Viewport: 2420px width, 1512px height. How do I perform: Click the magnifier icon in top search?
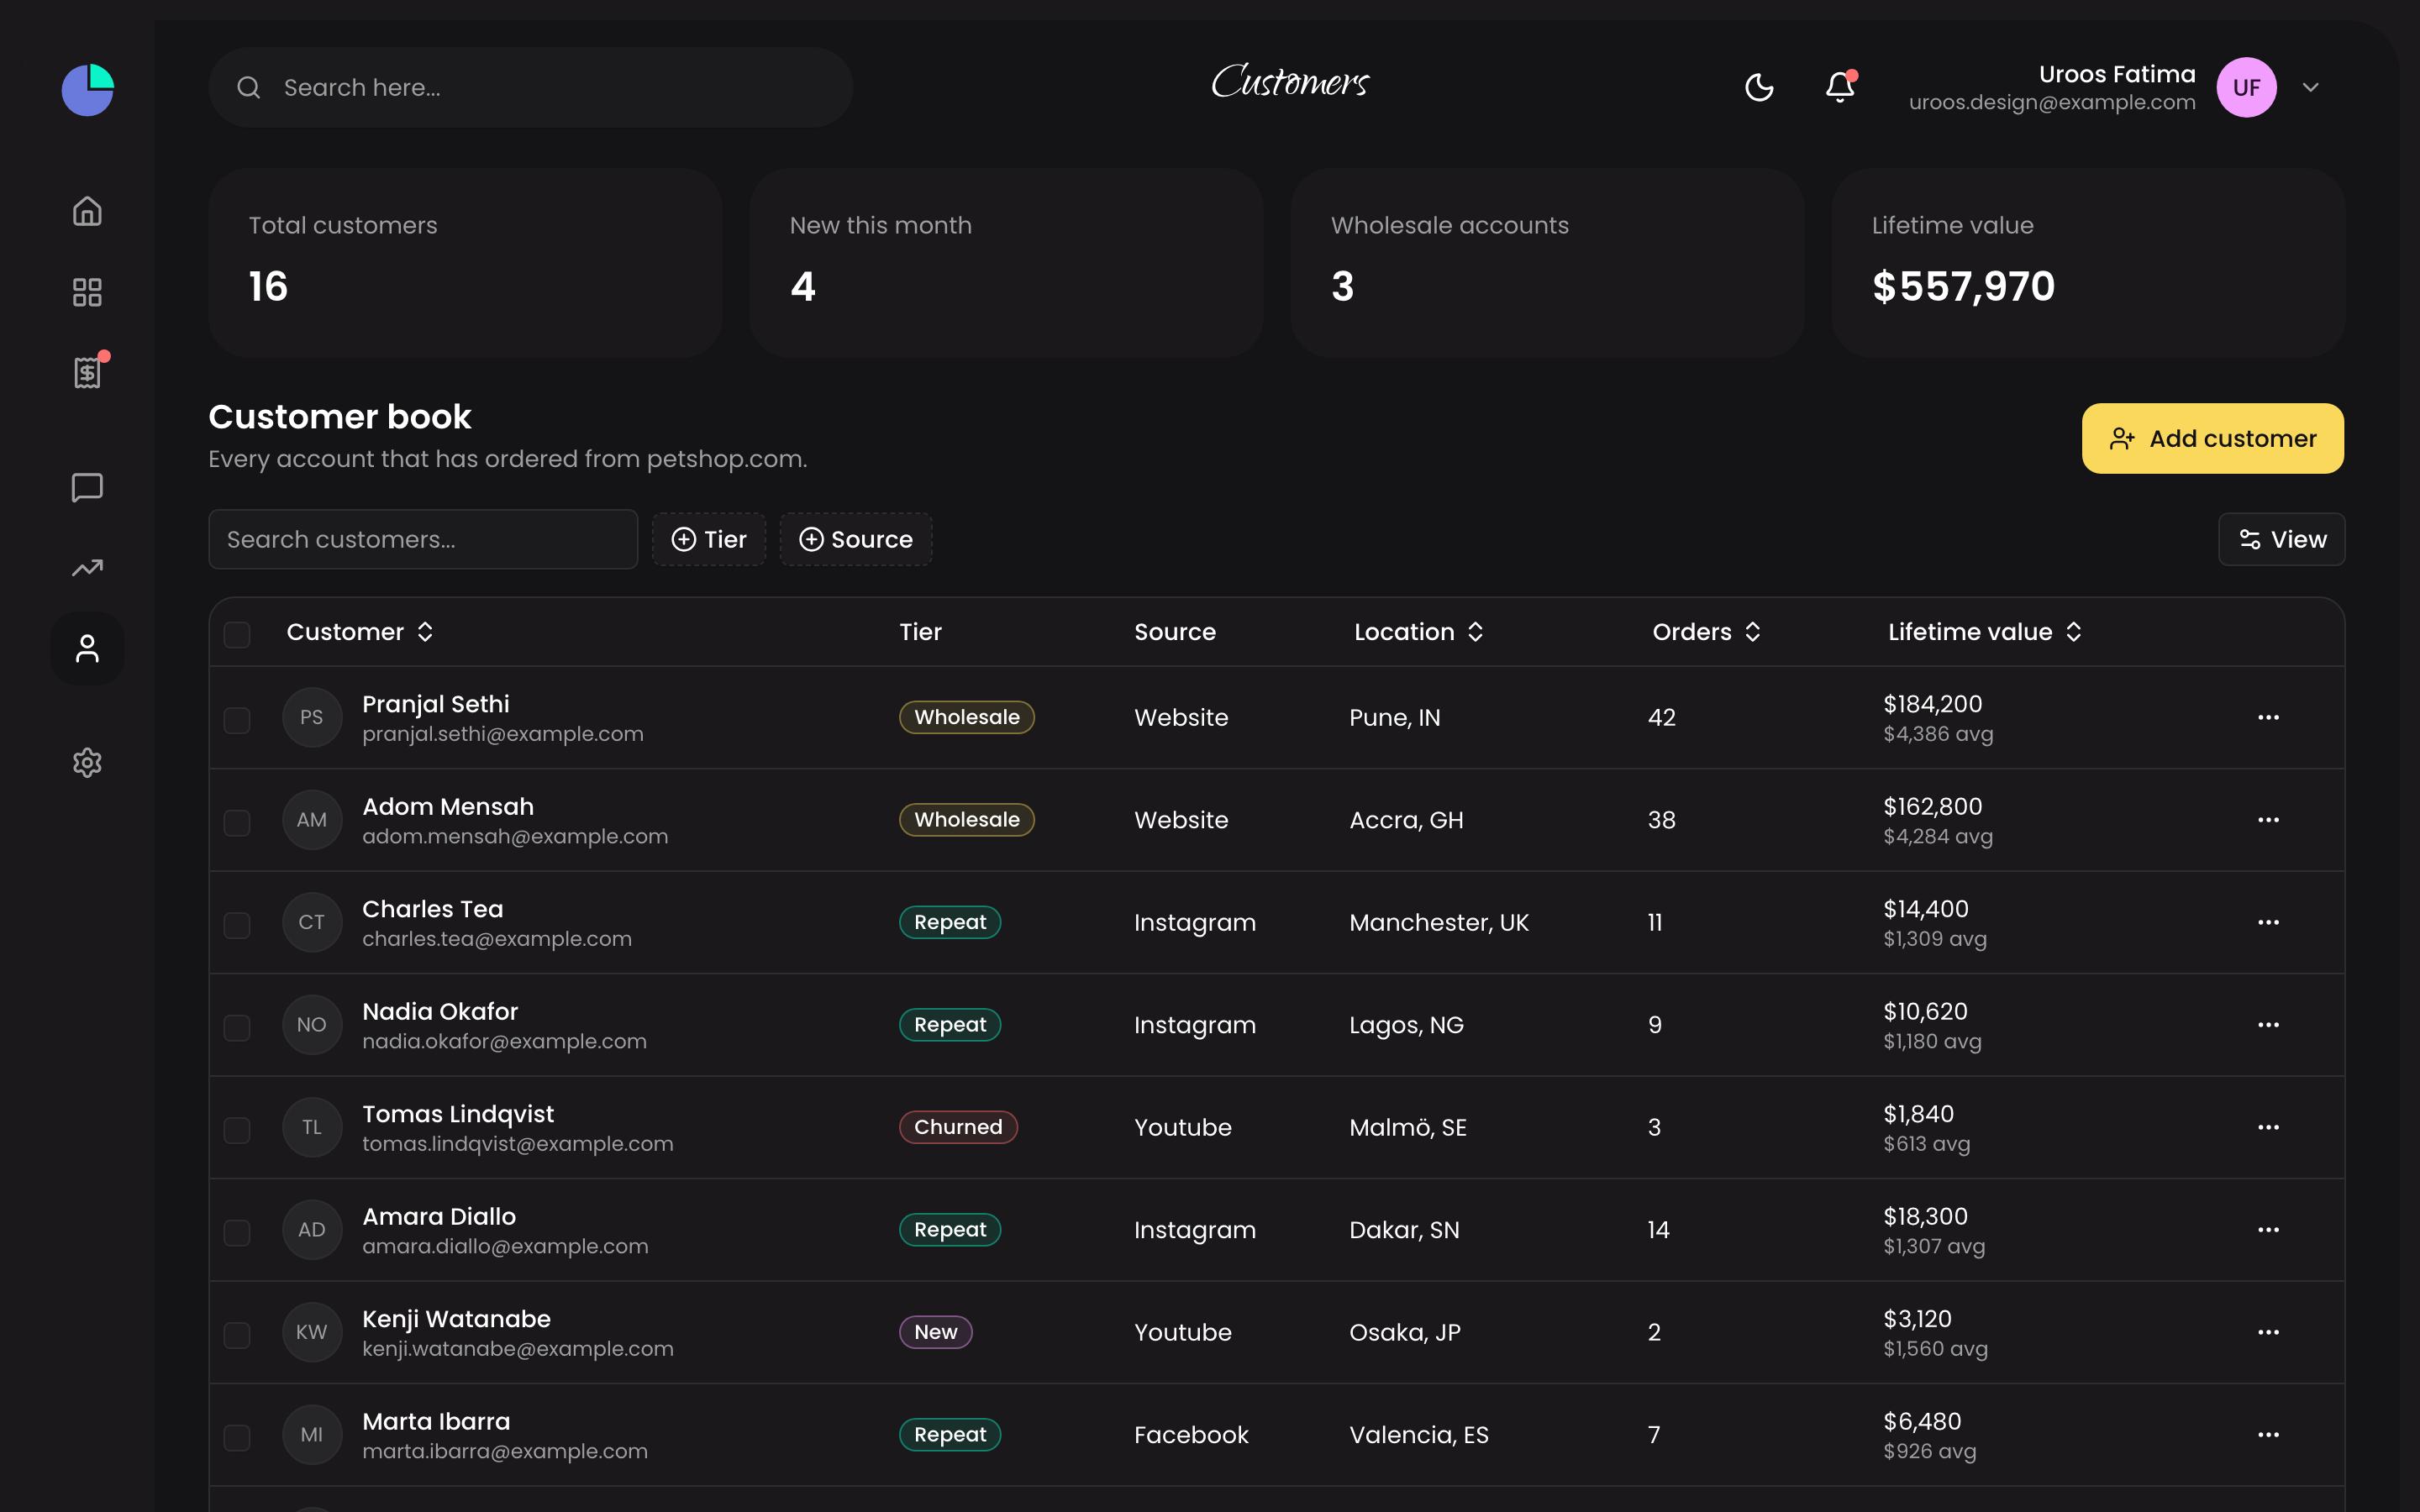pos(249,88)
